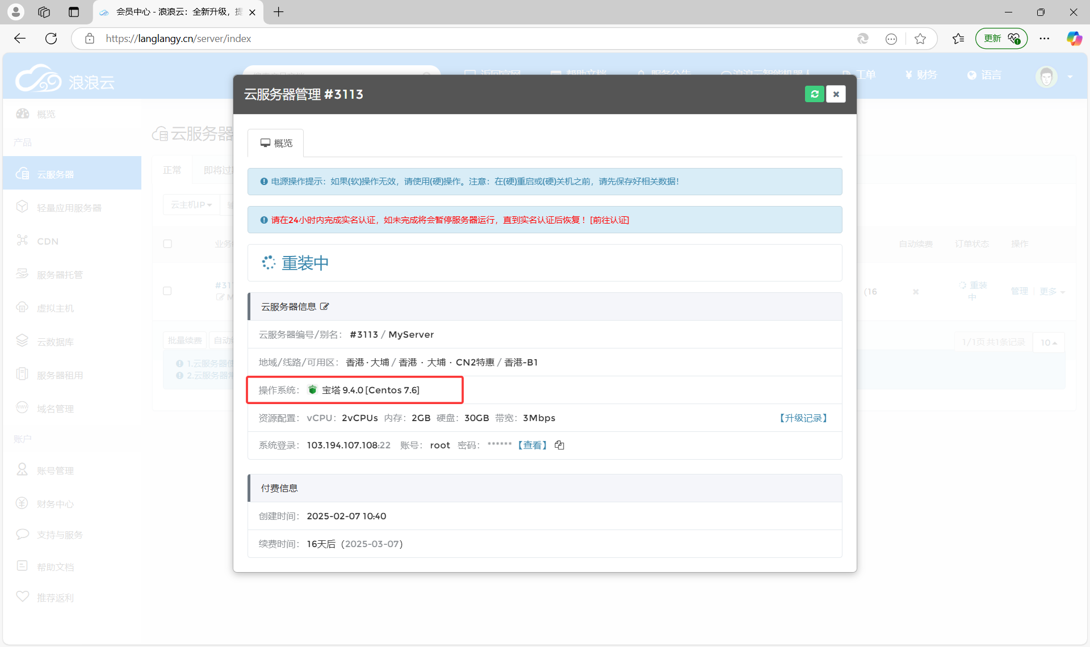Click the edit pencil beside 云服务器信息
This screenshot has height=647, width=1090.
tap(324, 306)
